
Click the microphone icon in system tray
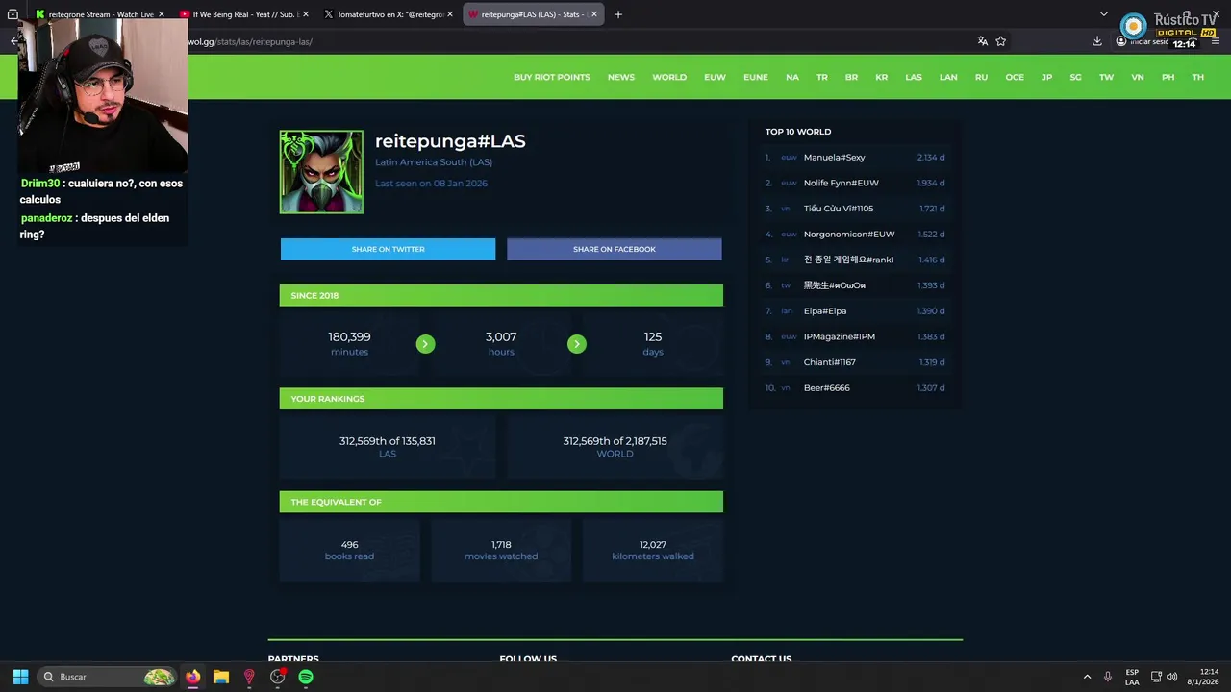pos(1108,677)
